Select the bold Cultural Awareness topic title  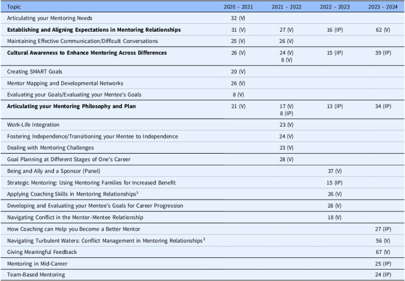pyautogui.click(x=87, y=53)
